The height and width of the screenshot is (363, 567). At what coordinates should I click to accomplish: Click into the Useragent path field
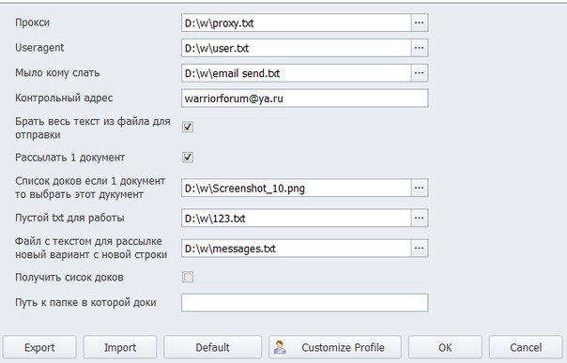296,48
